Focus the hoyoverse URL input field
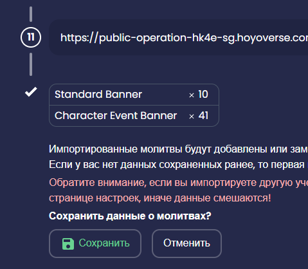308x269 pixels. (179, 37)
